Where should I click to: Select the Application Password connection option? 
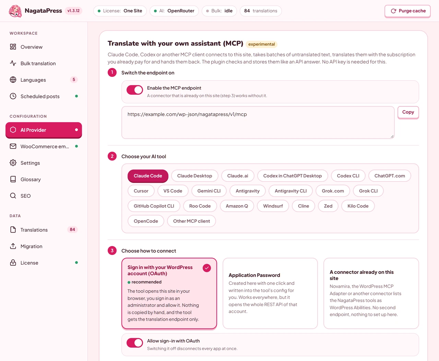(x=270, y=293)
